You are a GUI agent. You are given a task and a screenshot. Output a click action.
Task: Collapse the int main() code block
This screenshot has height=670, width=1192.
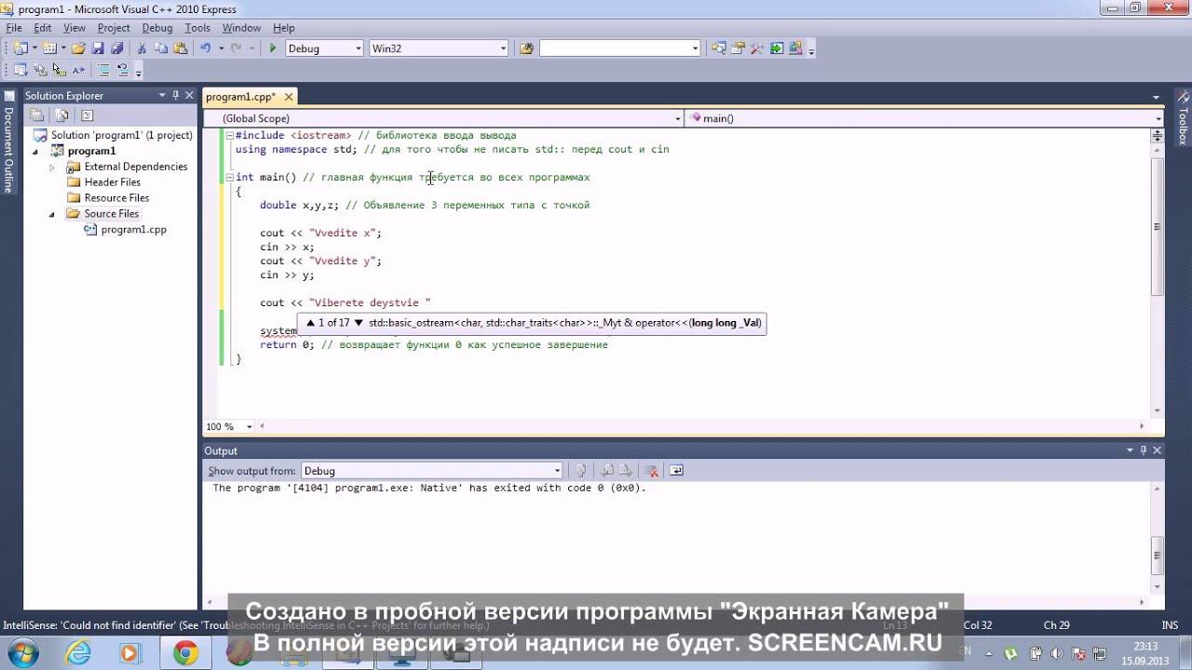tap(230, 177)
